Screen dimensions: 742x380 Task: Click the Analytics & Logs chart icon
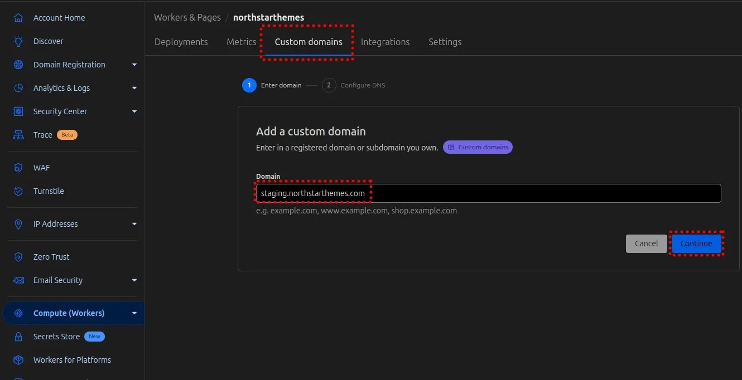click(18, 88)
